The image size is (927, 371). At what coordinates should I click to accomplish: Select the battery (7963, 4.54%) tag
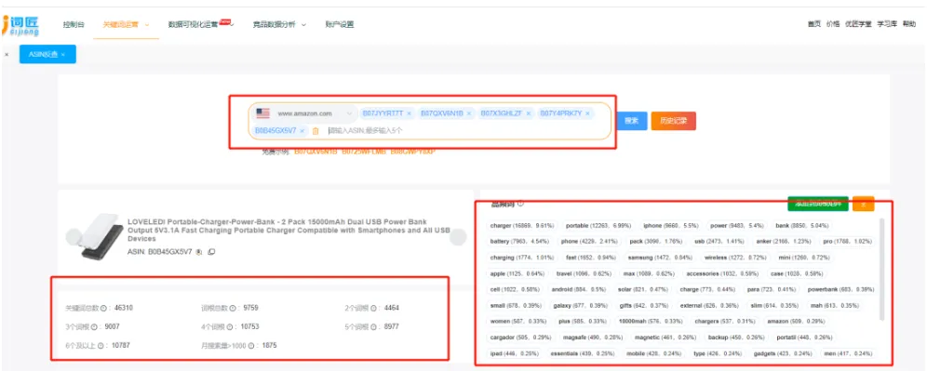(519, 242)
